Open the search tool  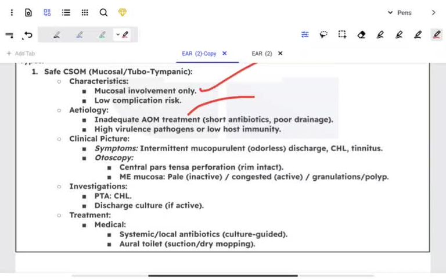pyautogui.click(x=103, y=12)
